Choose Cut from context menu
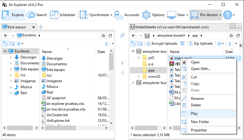Screen dimensions: 244x140 coord(209,77)
